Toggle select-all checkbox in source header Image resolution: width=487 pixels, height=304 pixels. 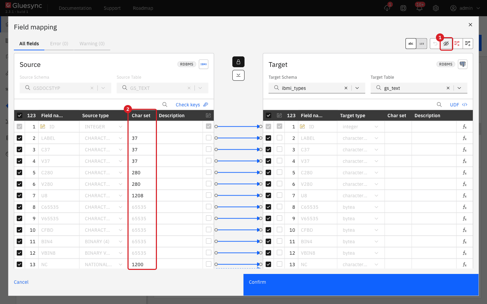coord(20,116)
